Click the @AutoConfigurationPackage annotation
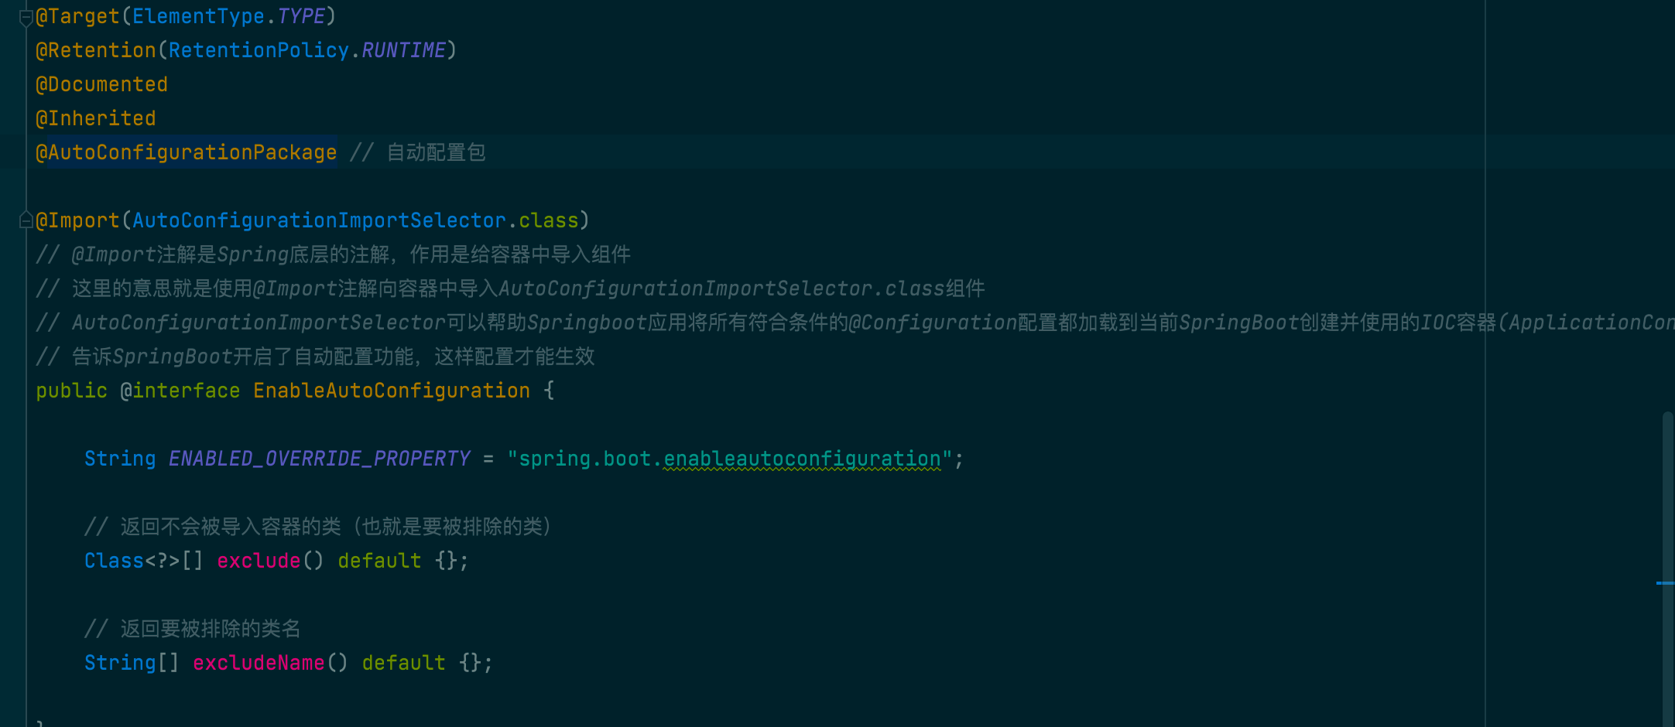Screen dimensions: 1675x727 click(x=187, y=152)
